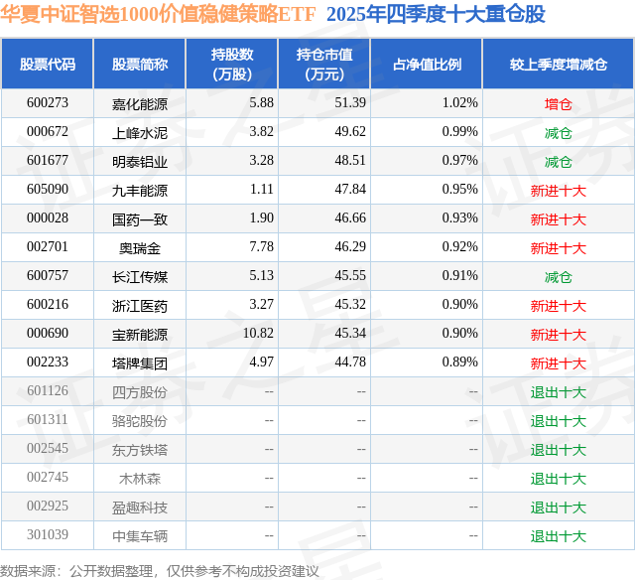Click 退出十大 in the 盈趣科技 row
The height and width of the screenshot is (580, 635).
(559, 507)
